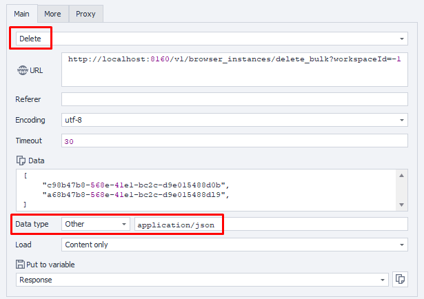Click the application/json content type field
Screen dimensions: 424x299
click(x=270, y=224)
